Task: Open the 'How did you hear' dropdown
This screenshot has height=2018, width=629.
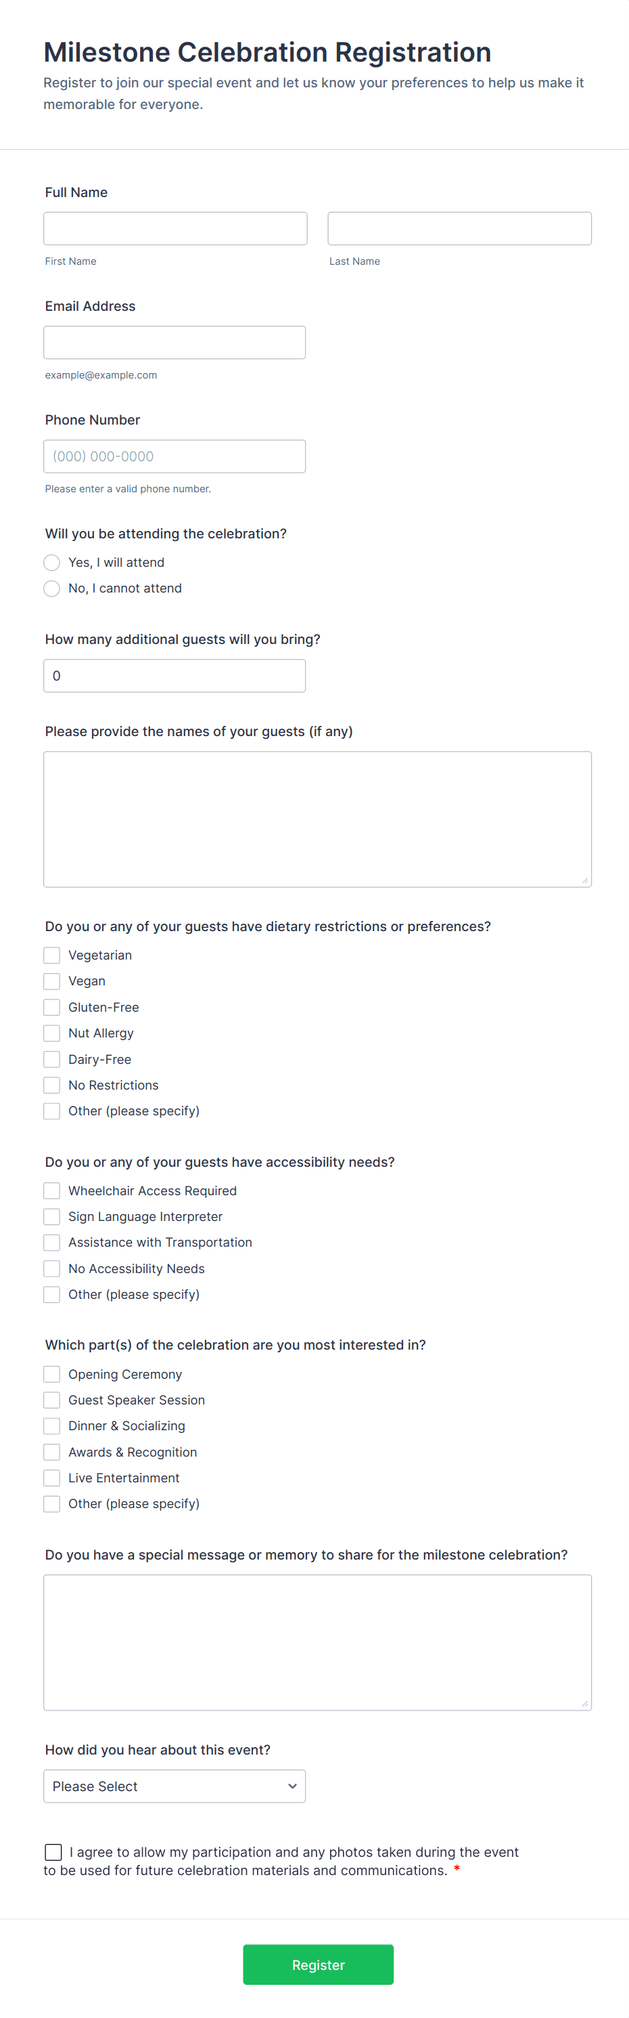Action: tap(174, 1785)
